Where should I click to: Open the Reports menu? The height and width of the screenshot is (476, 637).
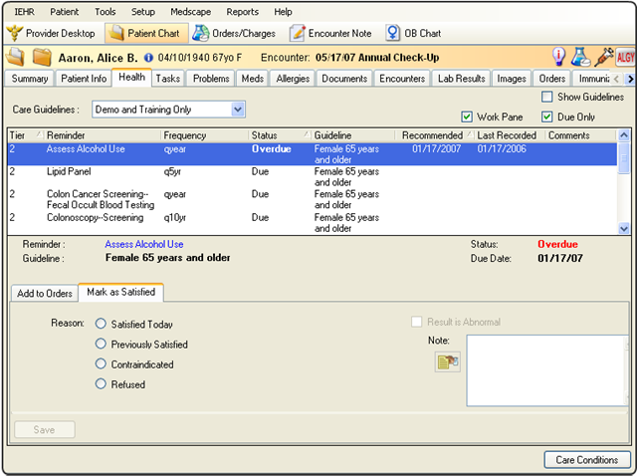point(242,12)
